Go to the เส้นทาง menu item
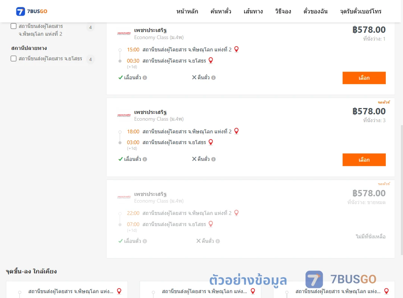The image size is (403, 298). tap(253, 11)
